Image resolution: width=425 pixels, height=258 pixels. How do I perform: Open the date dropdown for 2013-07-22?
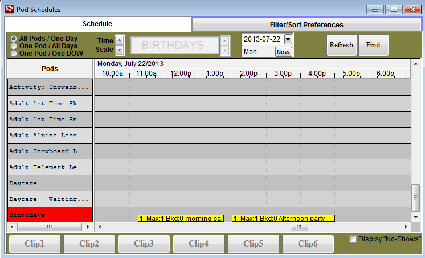288,39
